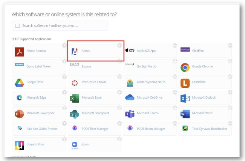Toggle favorite star on Ubeo Uniflow
Viewport: 245px width, 161px height.
coord(64,139)
